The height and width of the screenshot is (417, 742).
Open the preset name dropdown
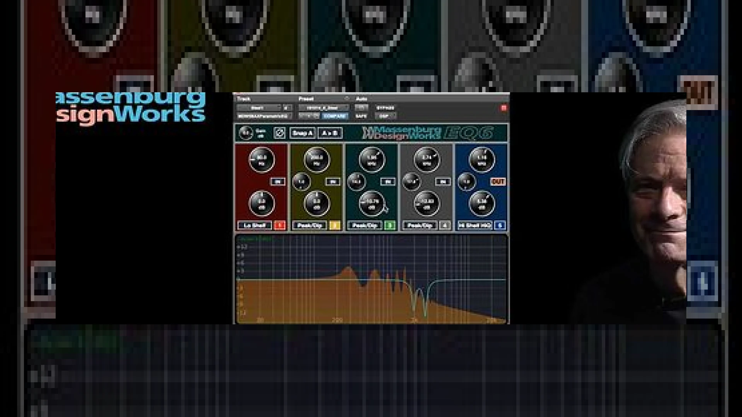pos(323,108)
